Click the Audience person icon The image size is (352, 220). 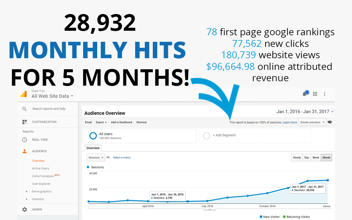pos(25,151)
